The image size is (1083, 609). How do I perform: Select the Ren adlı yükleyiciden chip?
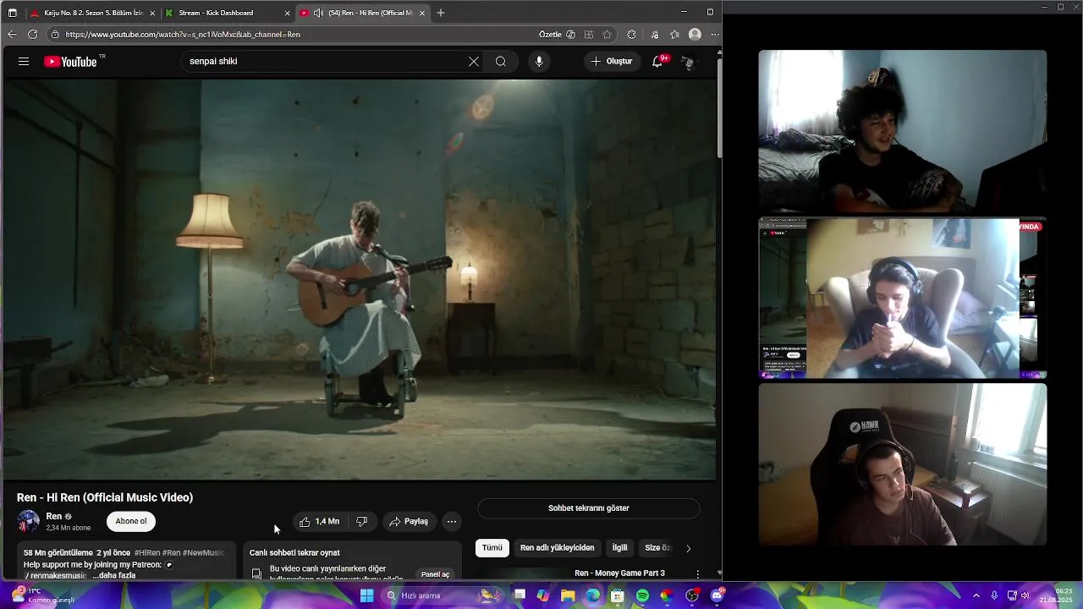click(x=557, y=548)
